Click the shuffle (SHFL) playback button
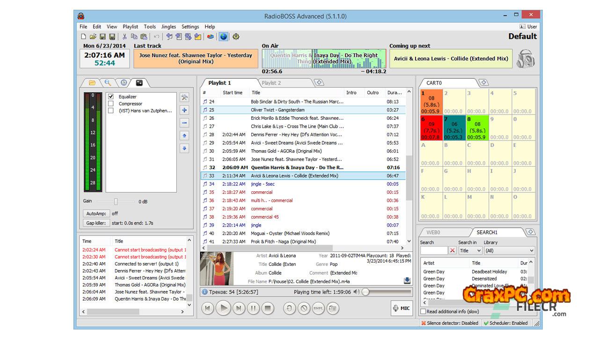Image resolution: width=599 pixels, height=337 pixels. pyautogui.click(x=318, y=308)
